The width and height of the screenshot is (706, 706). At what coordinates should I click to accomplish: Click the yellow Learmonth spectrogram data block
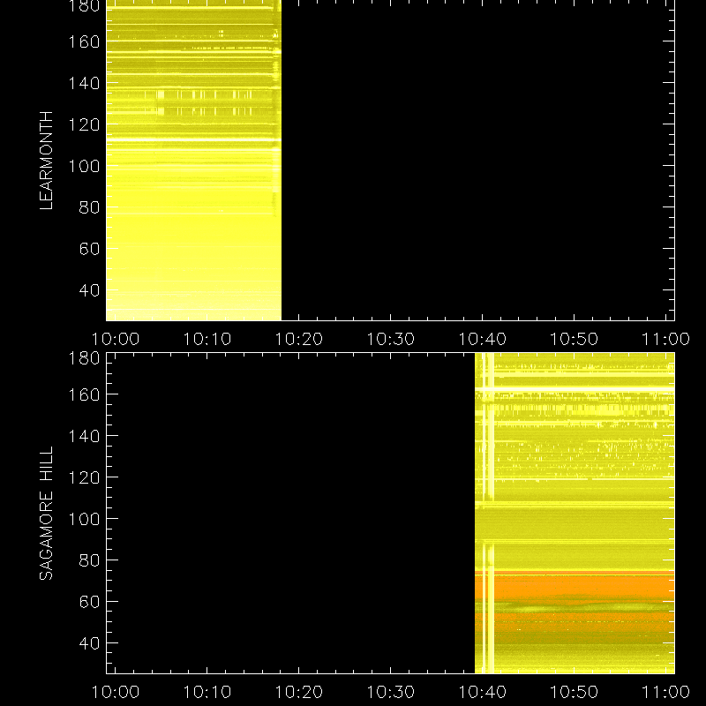point(193,161)
